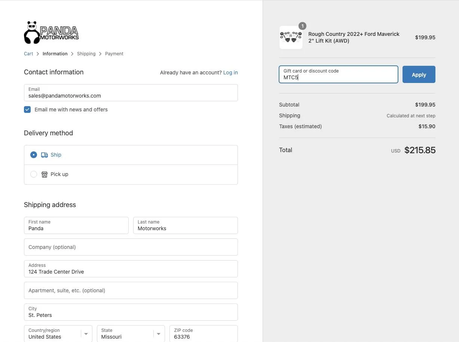Click the Rough Country lift kit thumbnail
This screenshot has width=459, height=342.
[291, 37]
